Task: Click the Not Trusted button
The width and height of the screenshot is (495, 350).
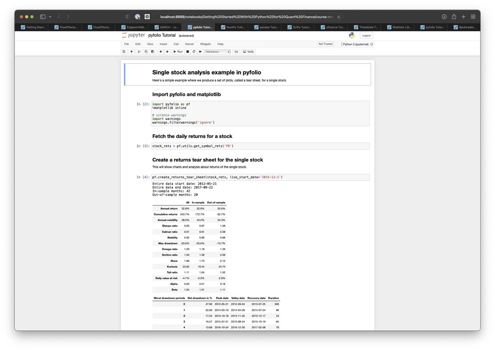Action: [325, 44]
